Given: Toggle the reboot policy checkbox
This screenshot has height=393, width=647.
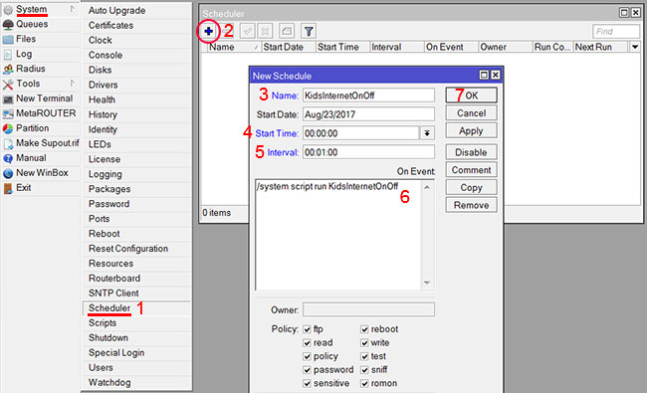Looking at the screenshot, I should point(364,329).
